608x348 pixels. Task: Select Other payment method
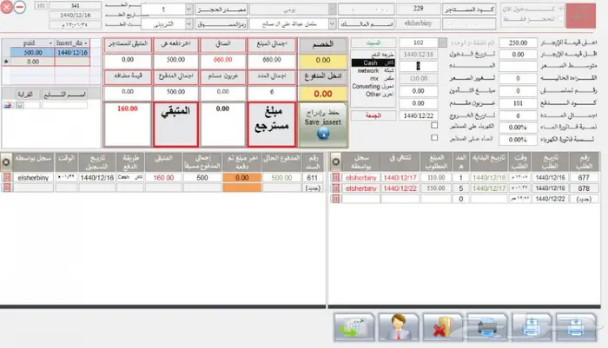[373, 95]
